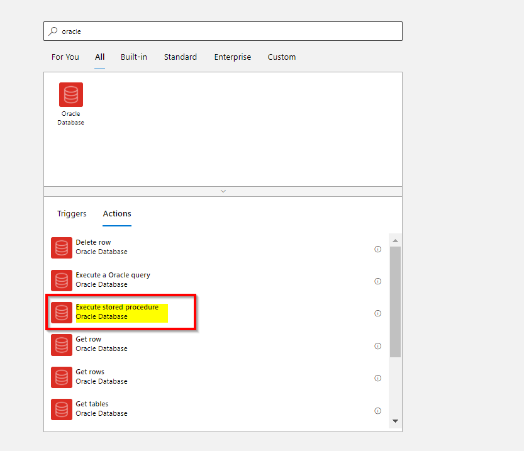The image size is (524, 451).
Task: Switch to the Enterprise tab
Action: [233, 57]
